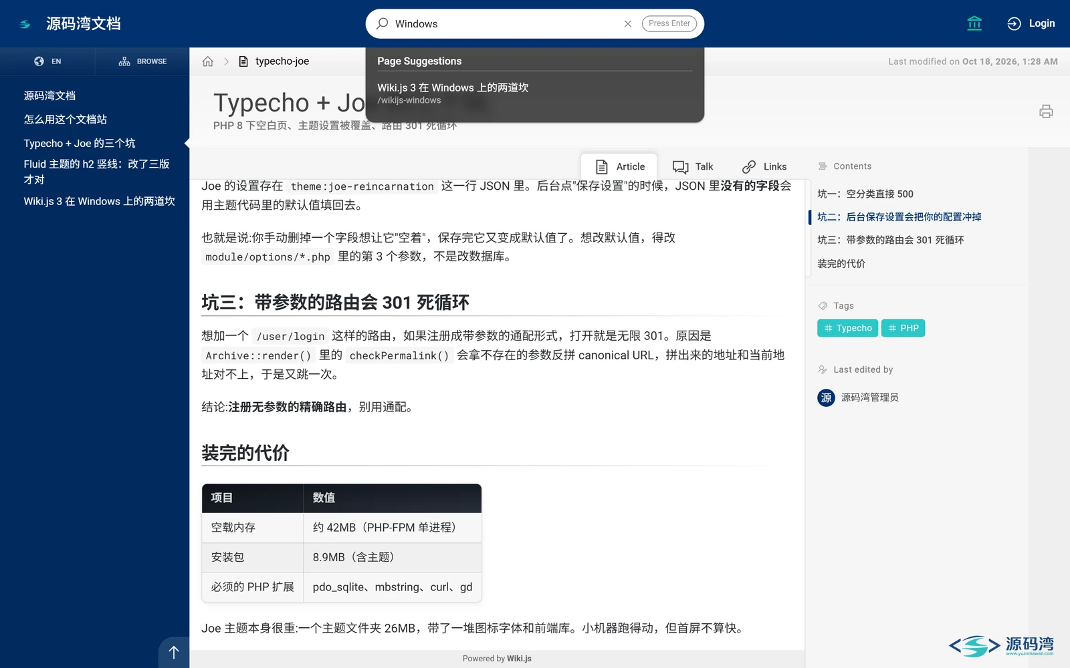This screenshot has height=668, width=1070.
Task: Click the 源码湾 header site title
Action: [84, 24]
